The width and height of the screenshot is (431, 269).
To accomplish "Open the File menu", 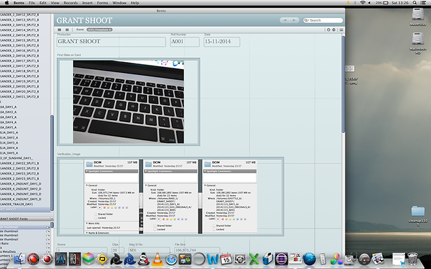I will coord(32,3).
